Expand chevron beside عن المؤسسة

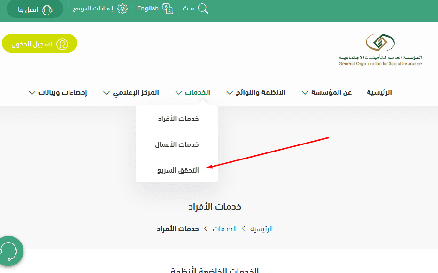coord(305,93)
